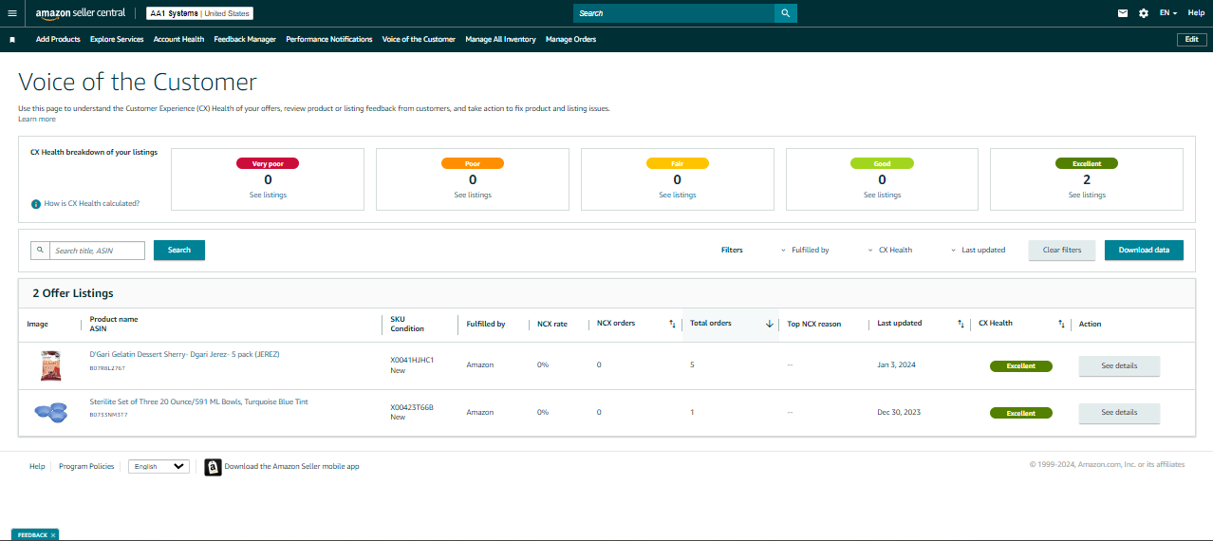Click the Fair yellow badge
This screenshot has height=541, width=1213.
click(678, 163)
